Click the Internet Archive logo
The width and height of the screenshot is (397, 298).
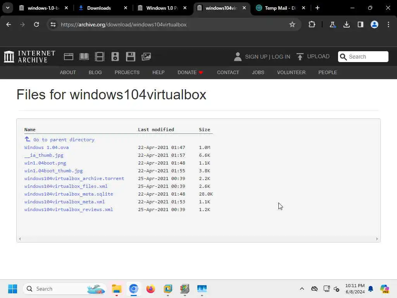pos(29,57)
